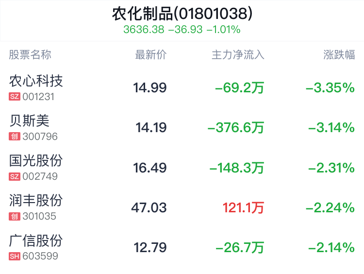Screen dimensions: 364x274
Task: Sort by the 最新价 column header
Action: 150,55
